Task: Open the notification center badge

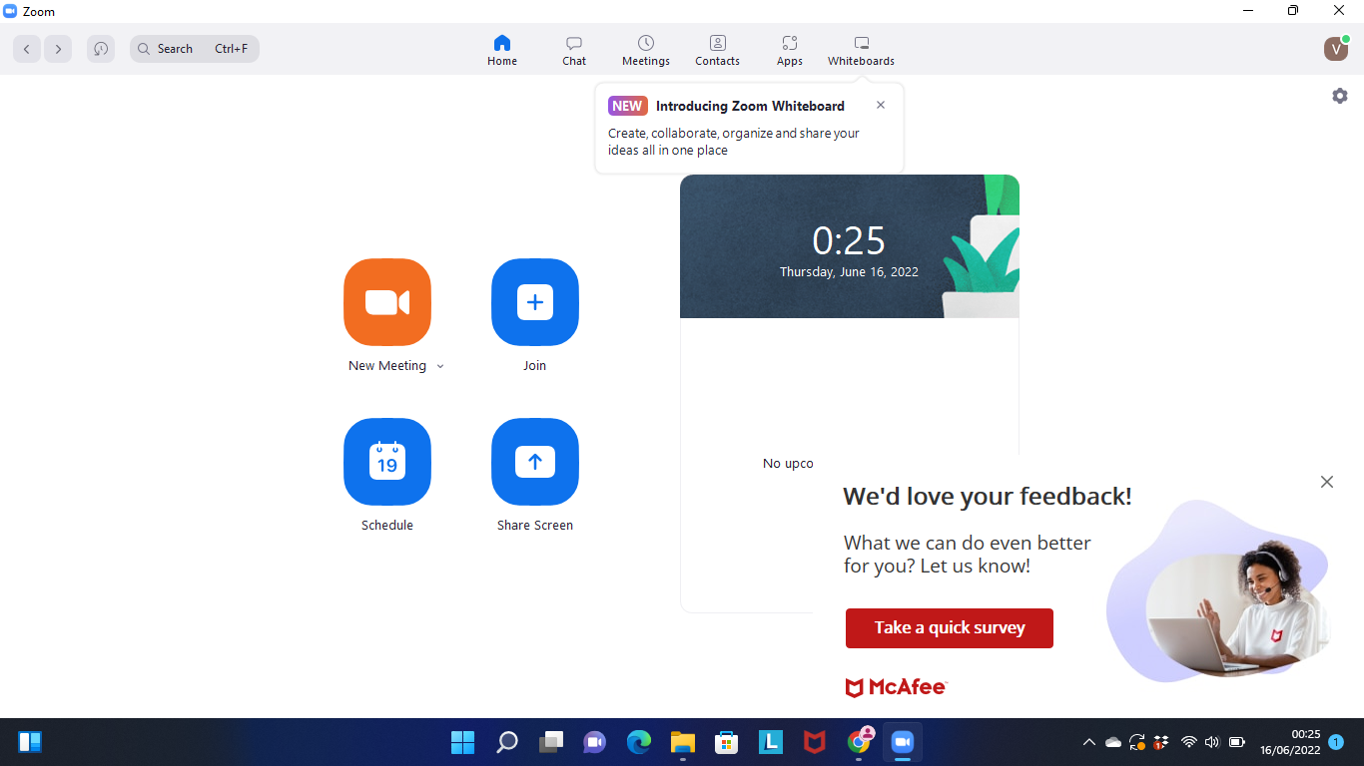Action: pyautogui.click(x=1336, y=742)
